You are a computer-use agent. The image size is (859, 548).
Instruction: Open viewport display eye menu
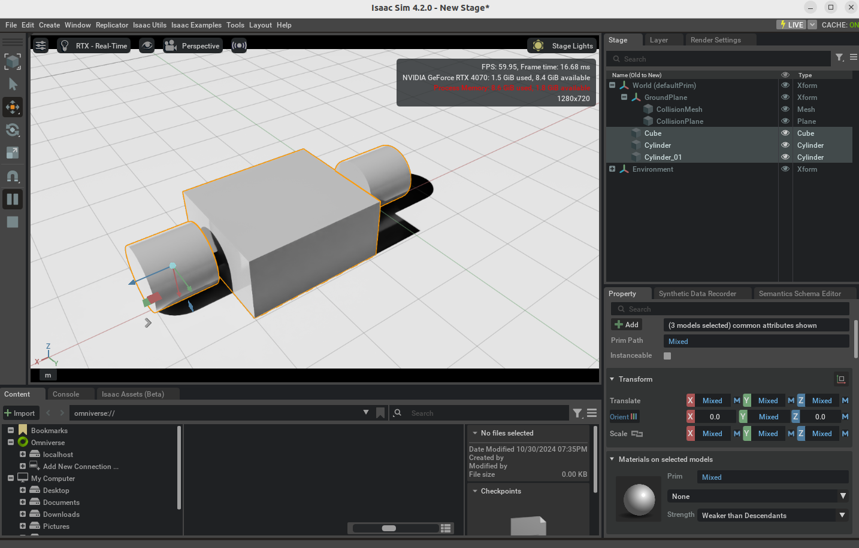click(147, 45)
